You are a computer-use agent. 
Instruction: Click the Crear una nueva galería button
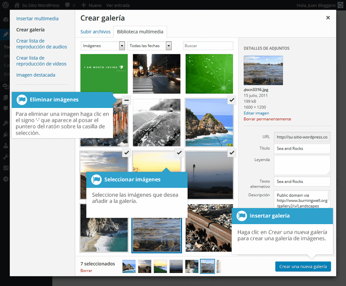(x=303, y=266)
